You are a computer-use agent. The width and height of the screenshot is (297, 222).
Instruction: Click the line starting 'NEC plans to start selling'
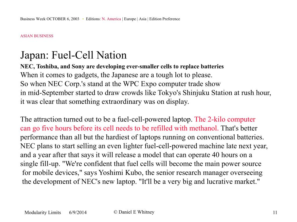click(x=144, y=146)
